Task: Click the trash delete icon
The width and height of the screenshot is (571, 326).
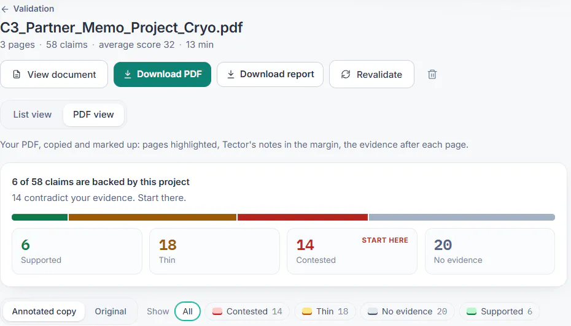Action: [432, 75]
